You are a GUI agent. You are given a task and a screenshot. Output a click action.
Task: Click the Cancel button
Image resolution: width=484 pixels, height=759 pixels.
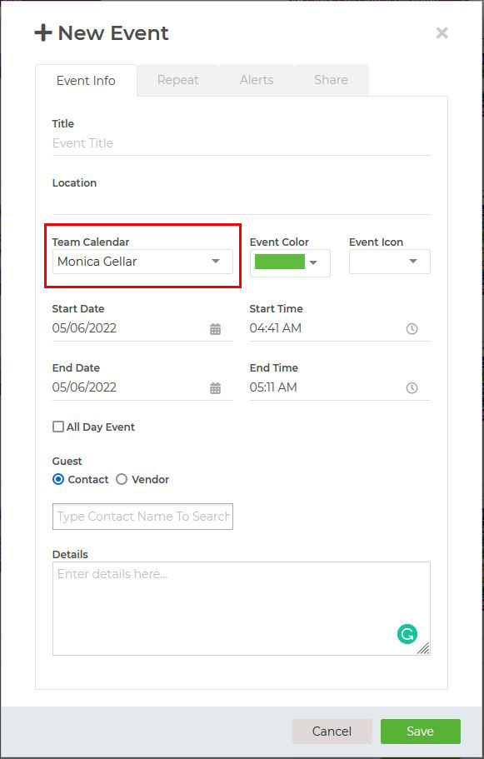(x=332, y=731)
